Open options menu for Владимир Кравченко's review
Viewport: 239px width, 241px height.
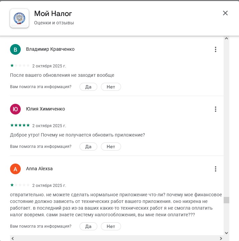[x=216, y=49]
